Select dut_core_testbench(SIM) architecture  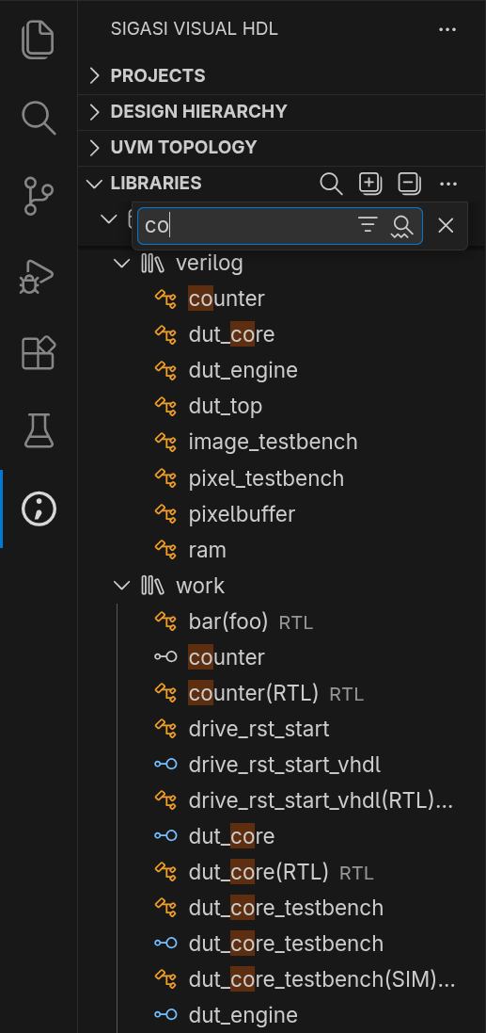tap(321, 979)
